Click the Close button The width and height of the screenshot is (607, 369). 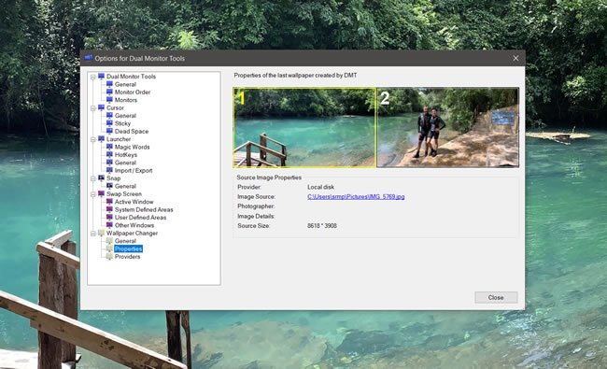[496, 297]
